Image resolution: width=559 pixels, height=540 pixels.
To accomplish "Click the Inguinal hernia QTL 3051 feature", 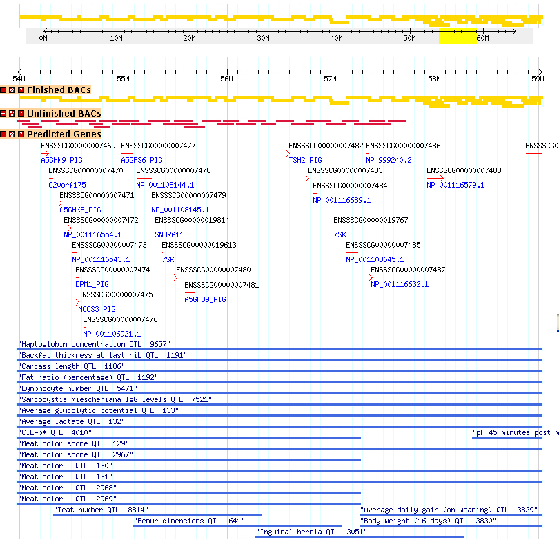I will tap(311, 532).
